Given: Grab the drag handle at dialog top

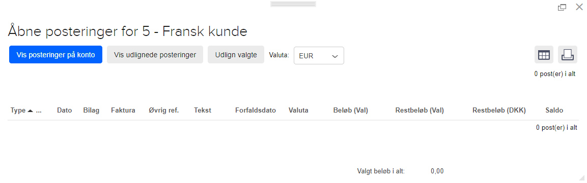Looking at the screenshot, I should [x=293, y=4].
